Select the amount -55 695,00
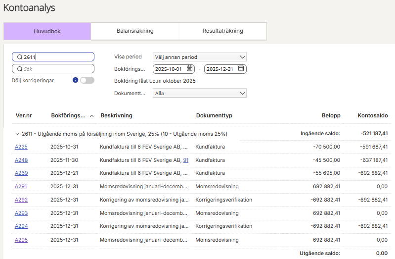Image resolution: width=395 pixels, height=259 pixels. coord(326,173)
